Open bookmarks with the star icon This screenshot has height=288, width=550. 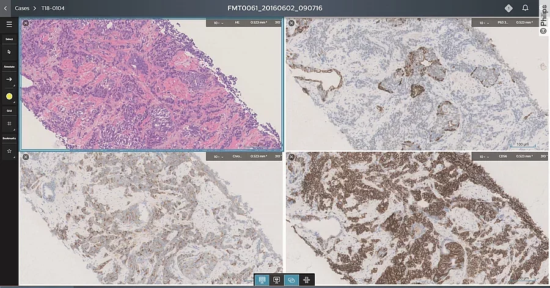9,151
